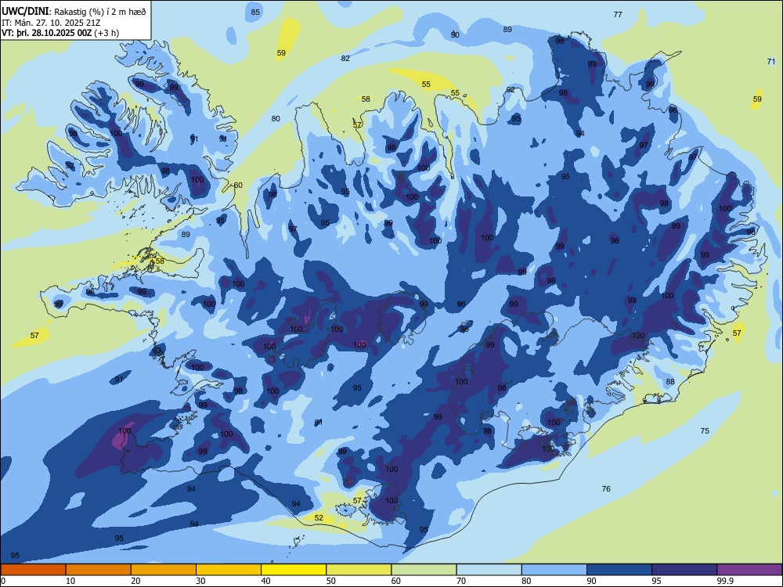Image resolution: width=783 pixels, height=587 pixels.
Task: Click the light green 60–70 legend swatch
Action: coord(424,570)
